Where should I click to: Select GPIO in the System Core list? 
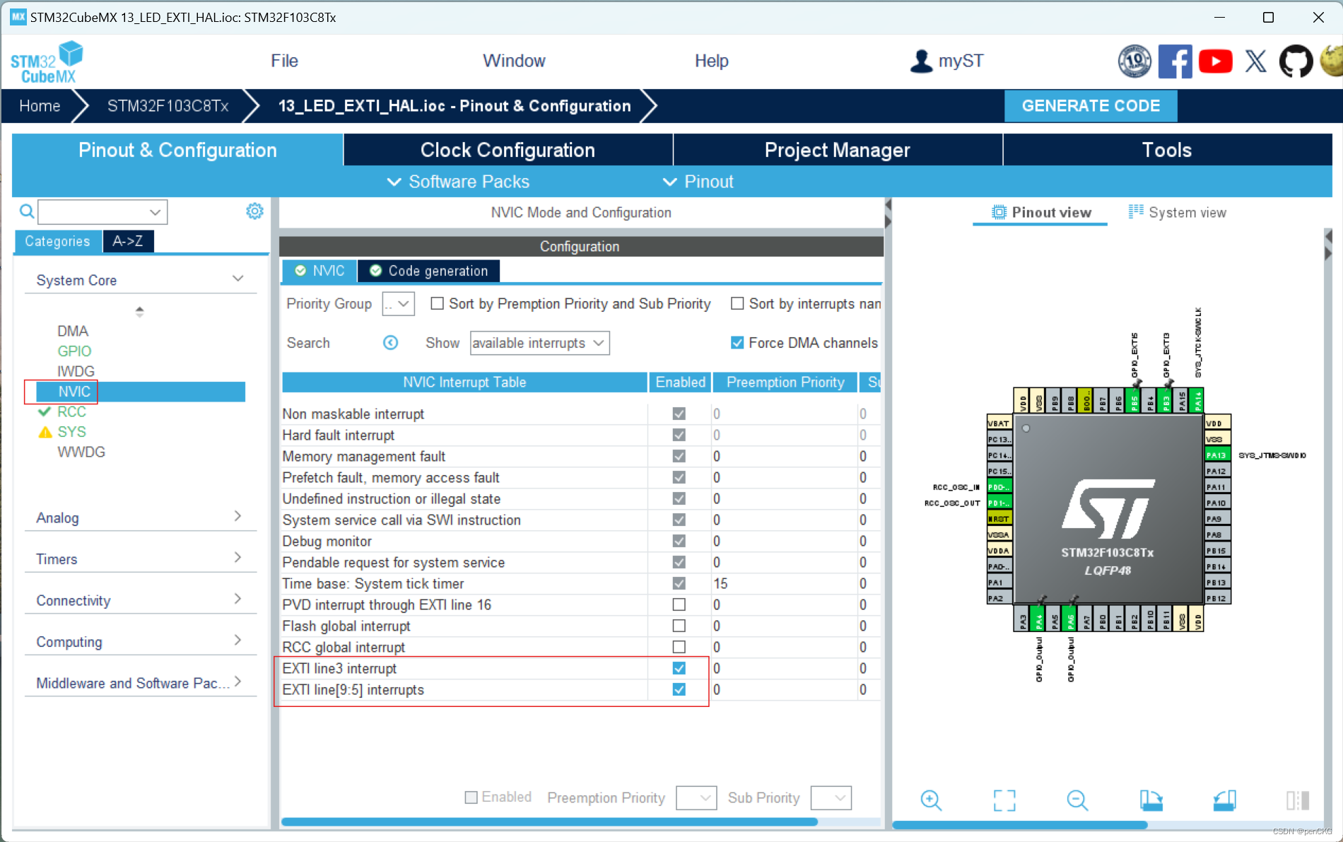[74, 351]
